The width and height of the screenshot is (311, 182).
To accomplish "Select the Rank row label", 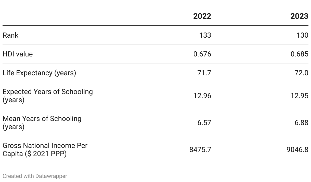I will coord(10,35).
